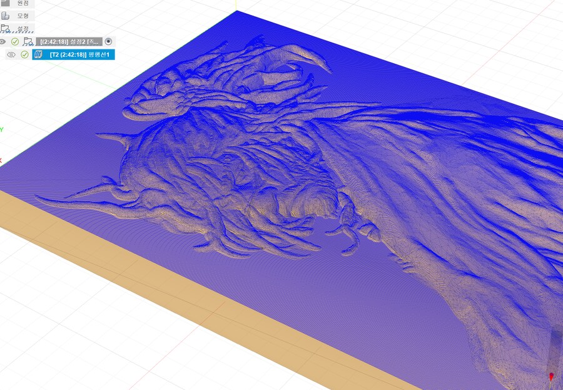Click the tan stock side face
563x390 pixels.
click(x=188, y=313)
